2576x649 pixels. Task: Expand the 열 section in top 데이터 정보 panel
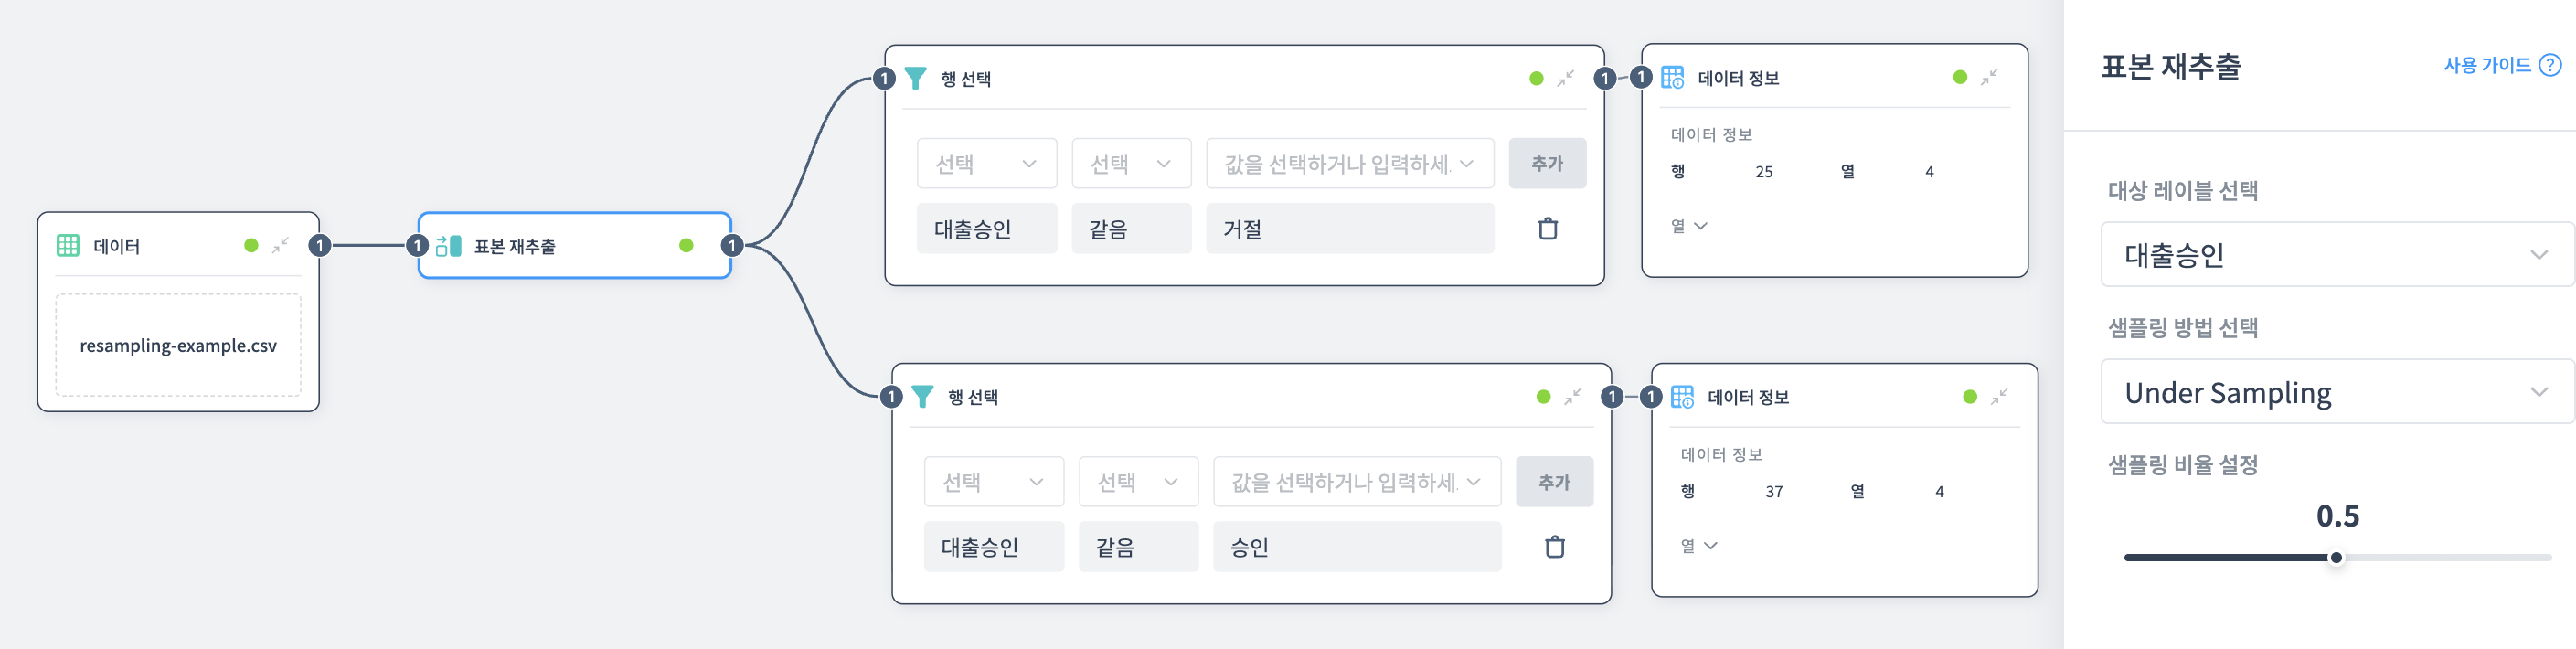[1690, 226]
